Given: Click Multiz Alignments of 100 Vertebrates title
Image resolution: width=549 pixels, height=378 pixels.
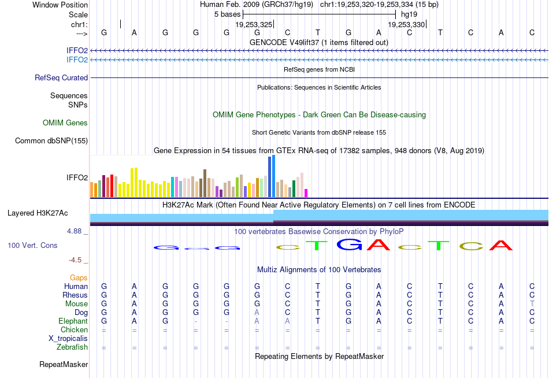Looking at the screenshot, I should point(319,270).
